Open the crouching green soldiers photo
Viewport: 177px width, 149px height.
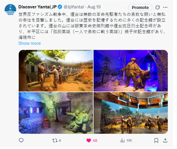click(56, 113)
